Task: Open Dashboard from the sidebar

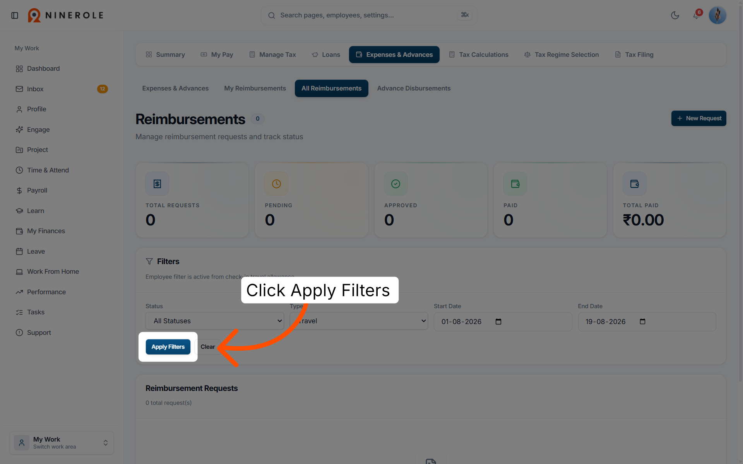Action: (62, 68)
